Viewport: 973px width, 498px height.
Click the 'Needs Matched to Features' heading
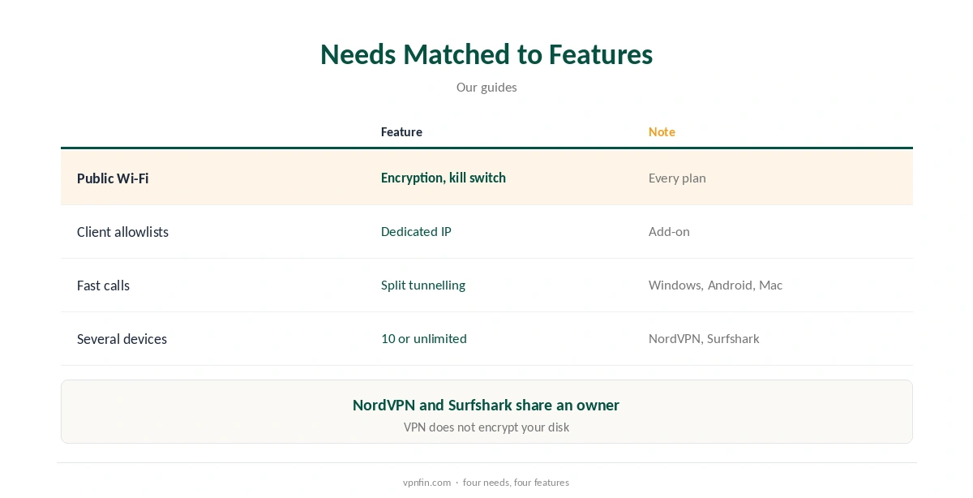pos(486,54)
